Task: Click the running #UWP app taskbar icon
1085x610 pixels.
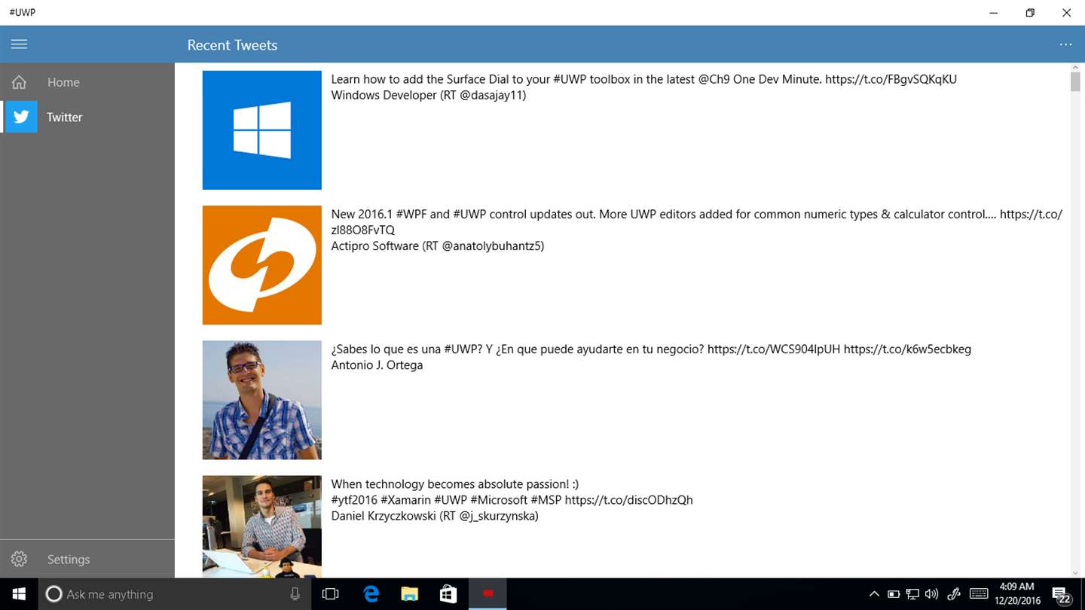Action: [x=487, y=593]
